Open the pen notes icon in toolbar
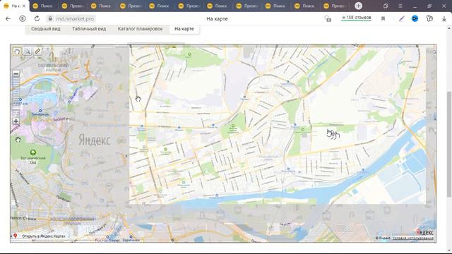The image size is (452, 254). (402, 19)
